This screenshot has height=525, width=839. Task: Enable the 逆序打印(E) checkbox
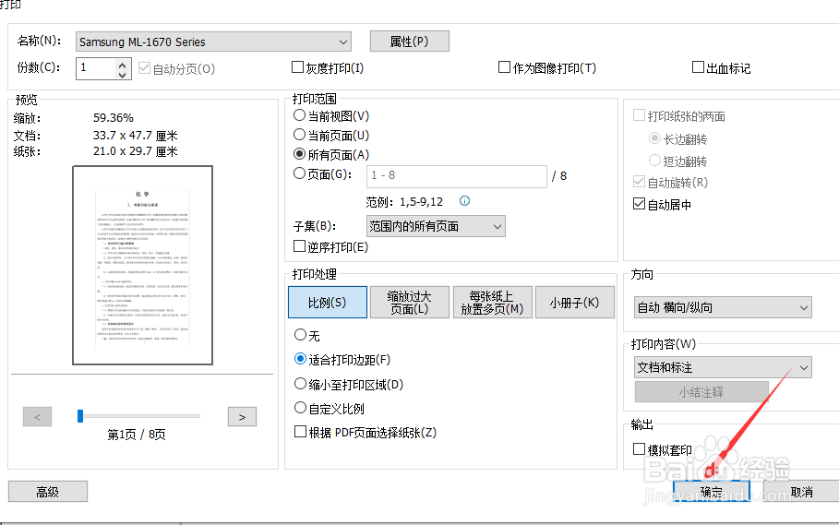click(x=300, y=246)
